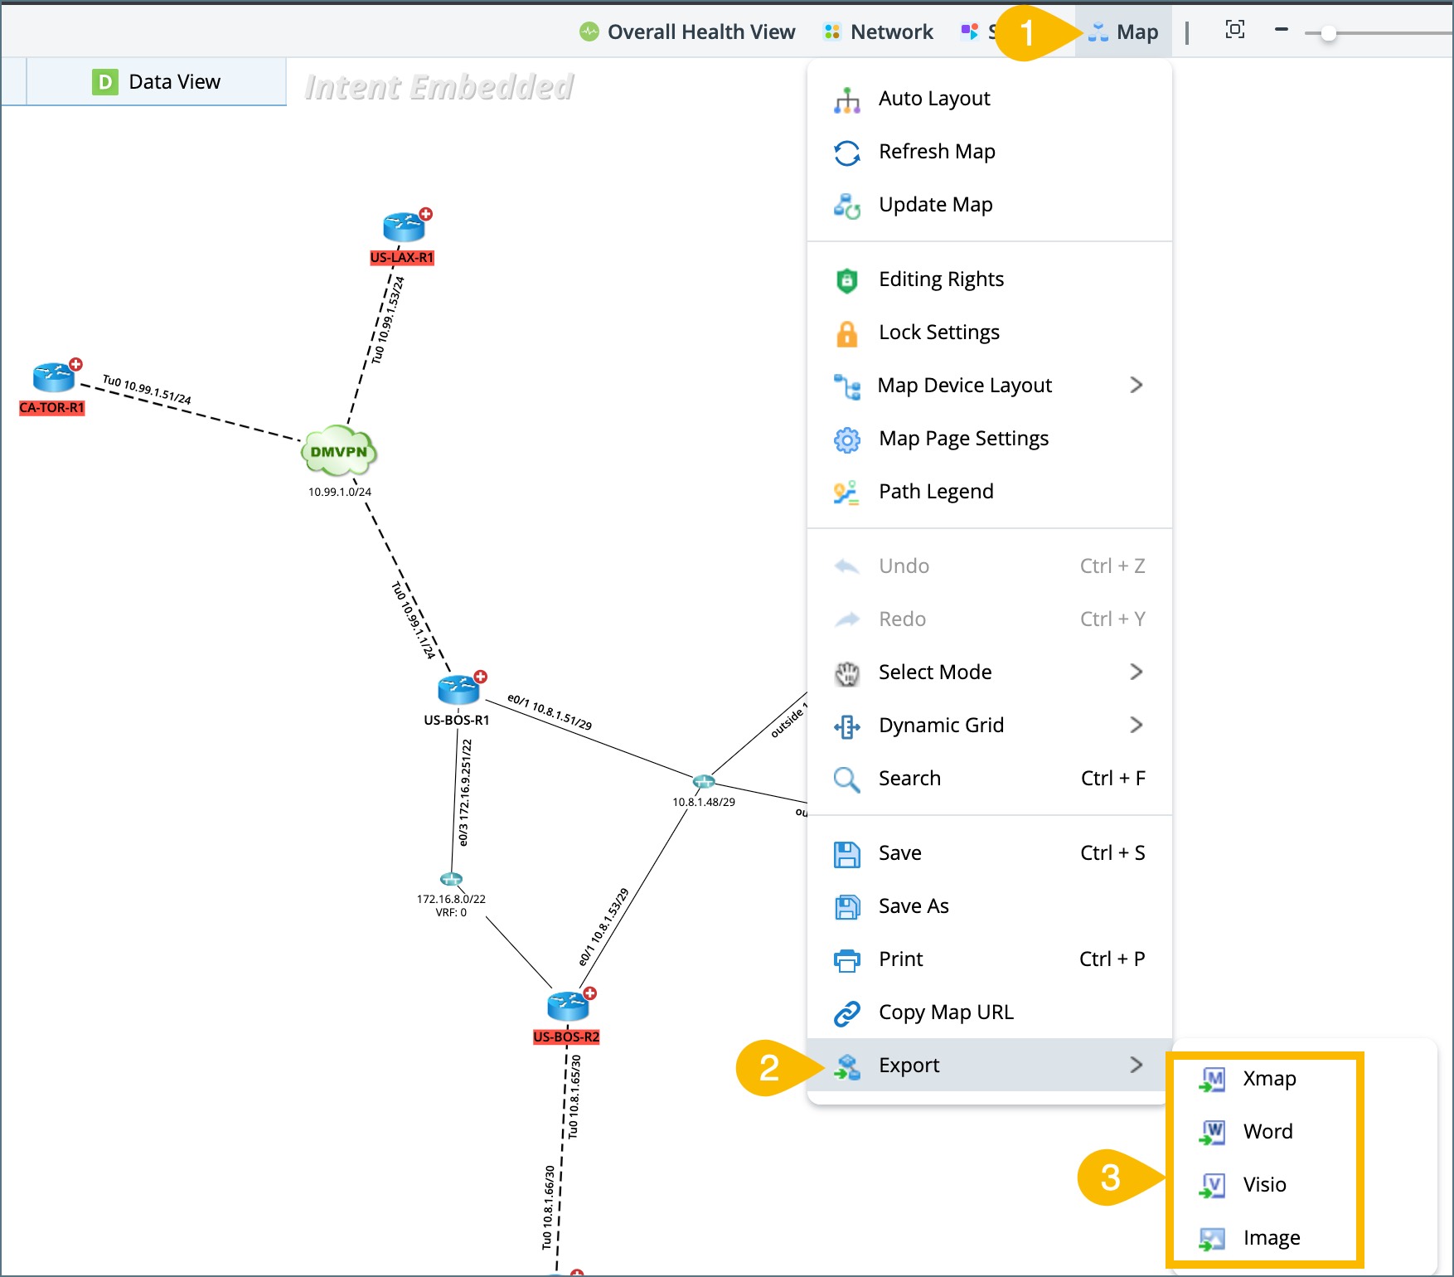
Task: Click the Refresh Map circular arrows icon
Action: 846,153
